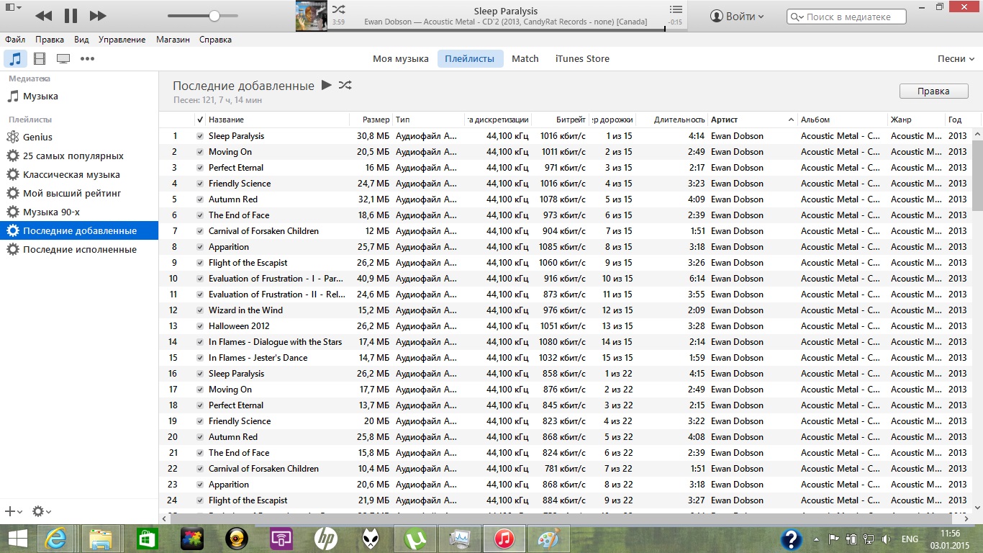This screenshot has width=983, height=553.
Task: Pause the currently playing track
Action: pyautogui.click(x=71, y=16)
